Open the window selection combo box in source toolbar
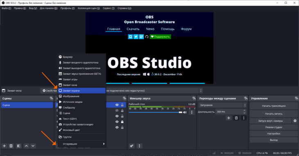Screen dimensions: 299x156 pyautogui.click(x=154, y=90)
